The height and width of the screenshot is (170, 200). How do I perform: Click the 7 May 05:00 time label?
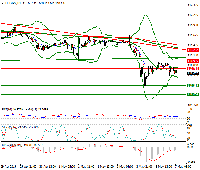click(x=183, y=167)
